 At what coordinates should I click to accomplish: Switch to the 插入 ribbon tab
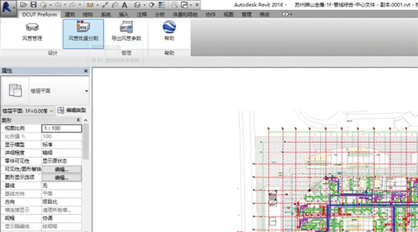(x=124, y=14)
